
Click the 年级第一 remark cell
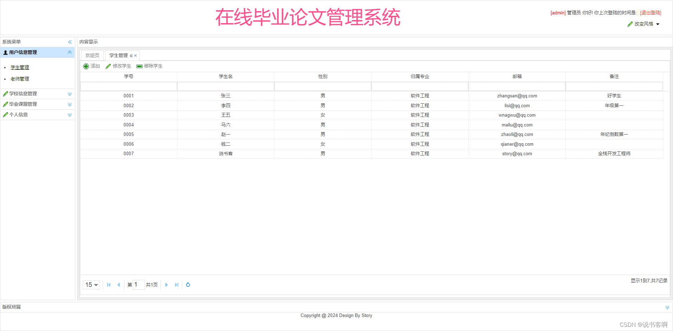click(614, 106)
